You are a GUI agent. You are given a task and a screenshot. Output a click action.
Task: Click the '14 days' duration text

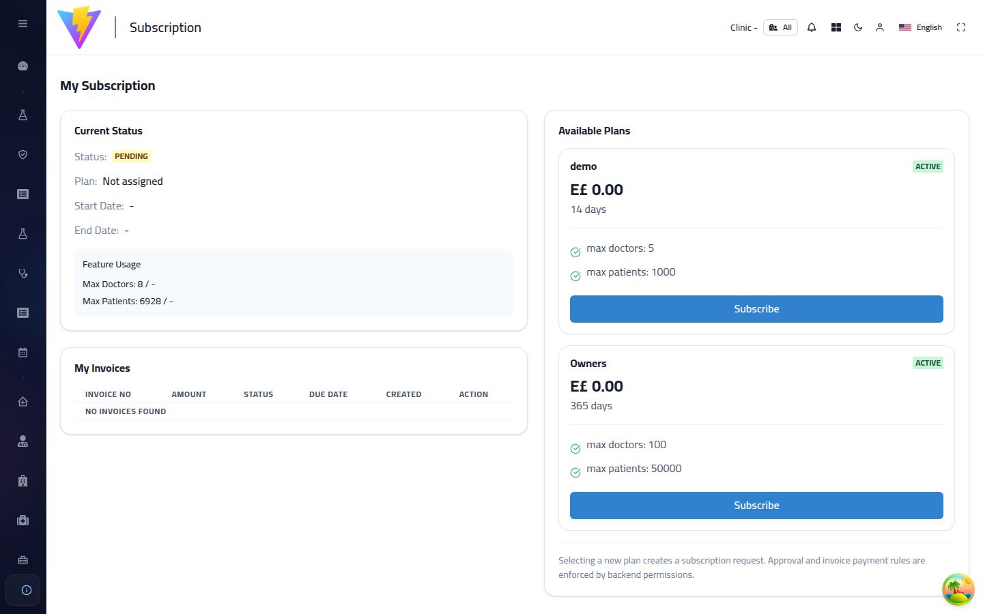pos(588,209)
